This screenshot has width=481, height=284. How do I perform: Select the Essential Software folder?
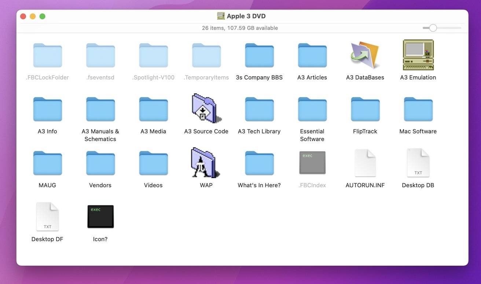(312, 109)
